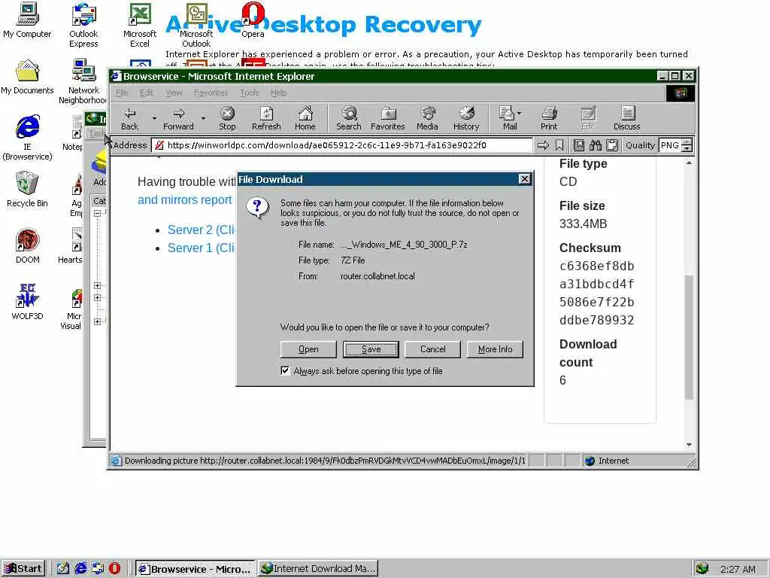This screenshot has width=770, height=578.
Task: Click the scrollbar up arrow
Action: 689,163
